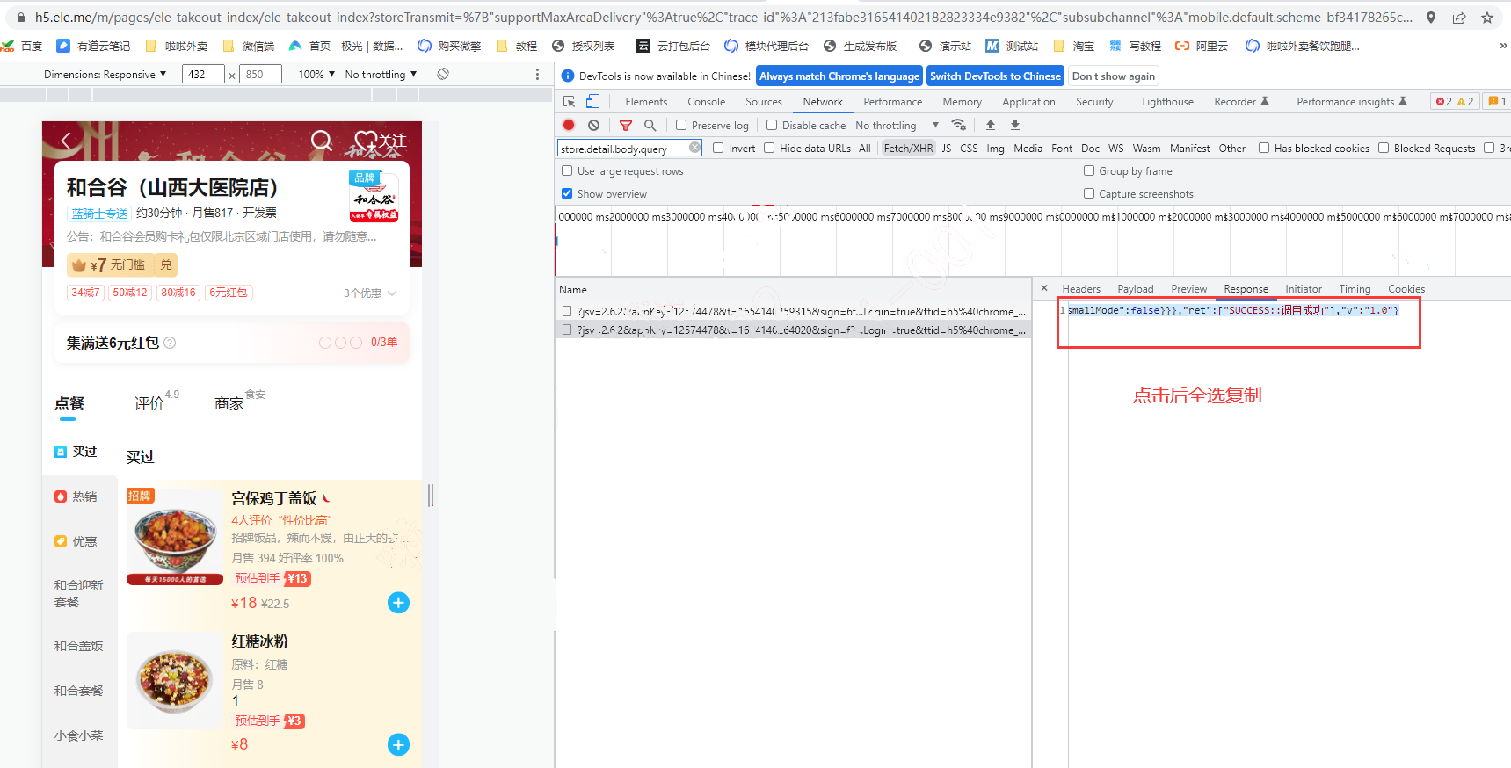Open the 百度 bookmark
1511x768 pixels.
(22, 46)
